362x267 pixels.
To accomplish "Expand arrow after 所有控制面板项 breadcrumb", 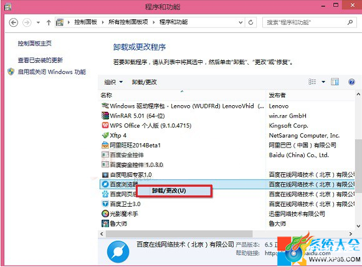I will coord(154,22).
